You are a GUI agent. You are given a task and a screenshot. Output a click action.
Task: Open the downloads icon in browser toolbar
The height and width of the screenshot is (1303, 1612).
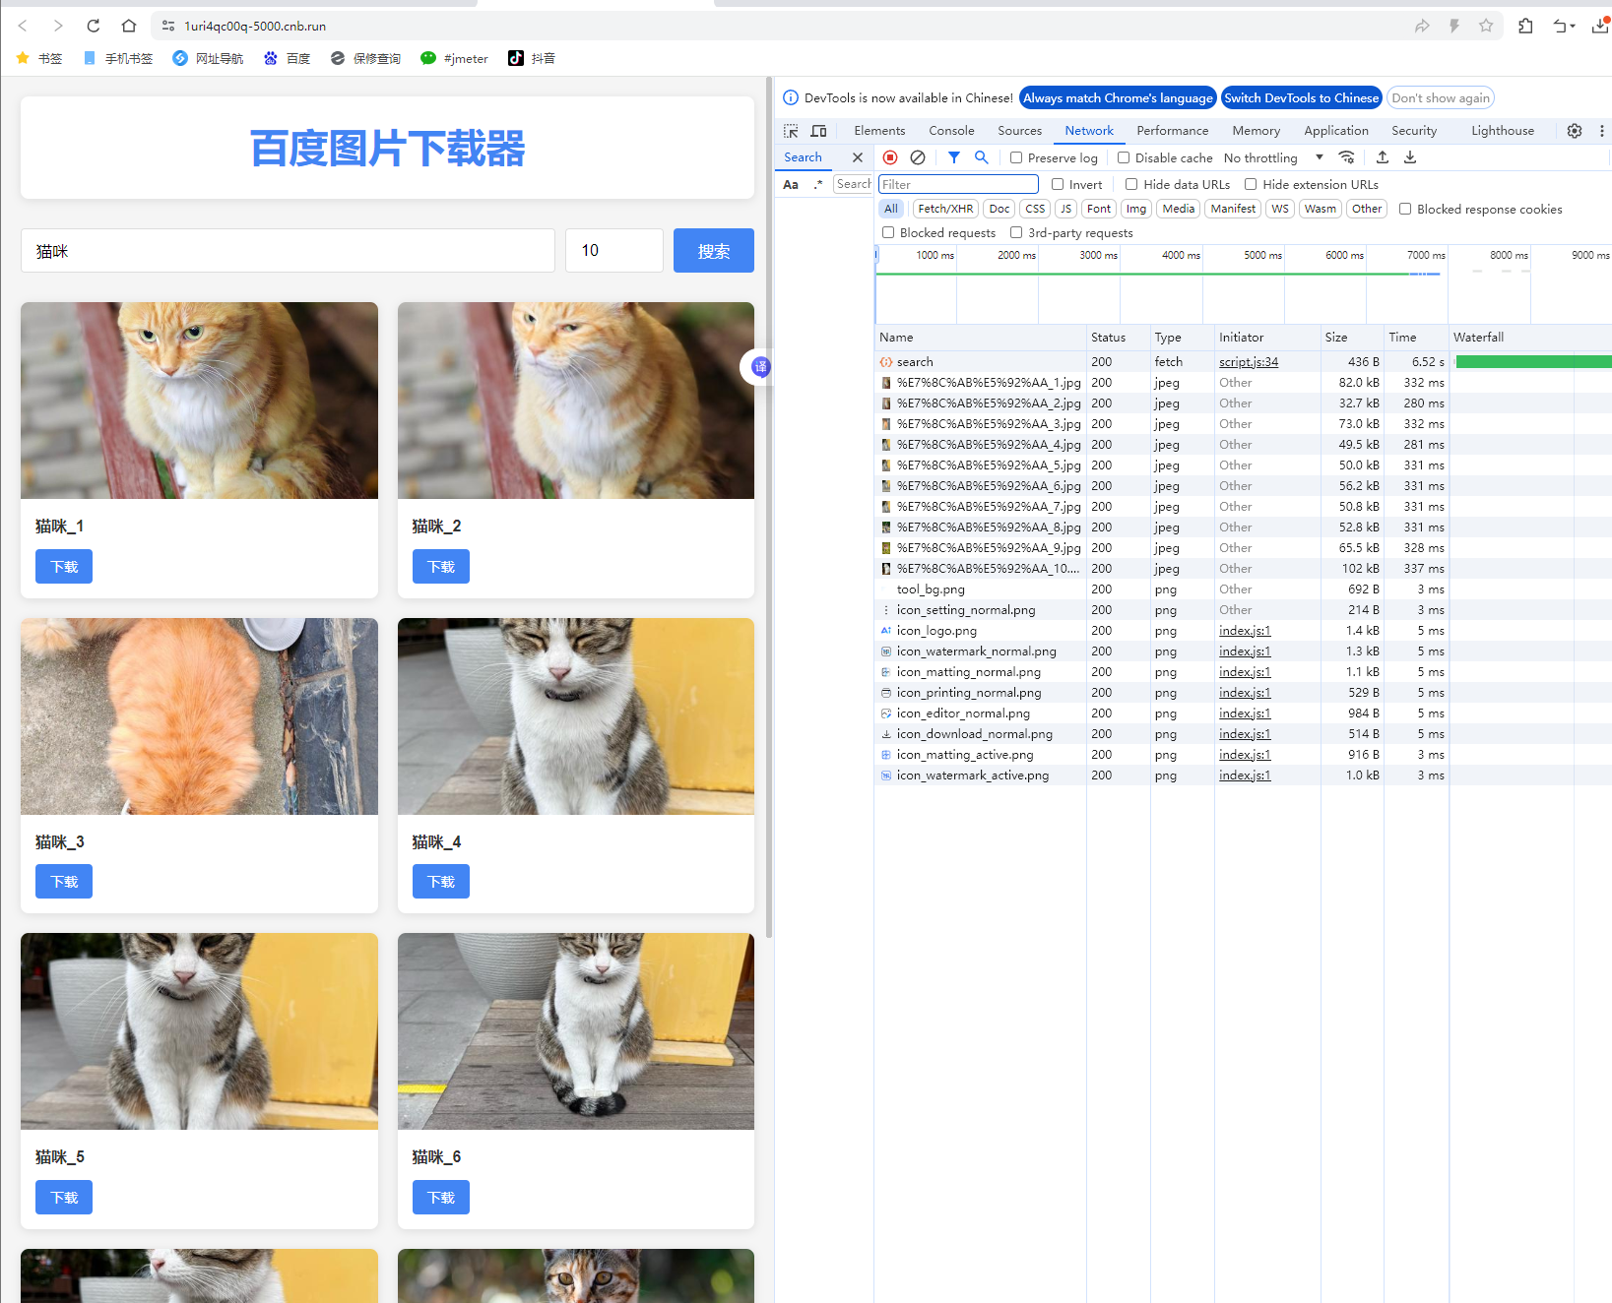click(1600, 26)
